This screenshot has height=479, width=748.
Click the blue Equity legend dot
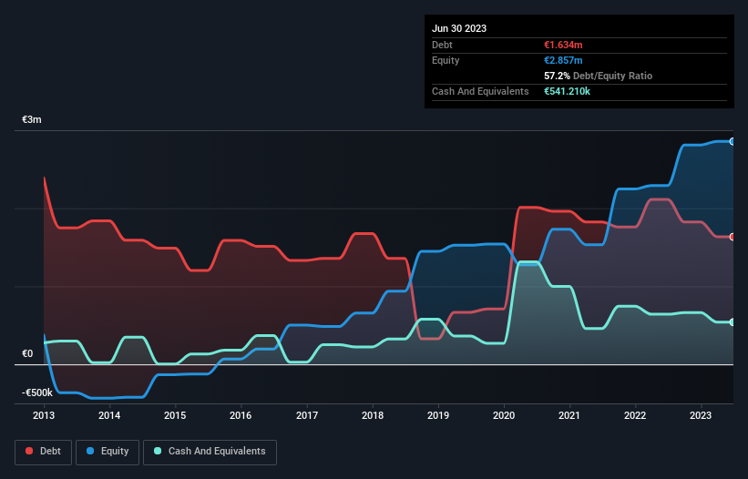pyautogui.click(x=90, y=451)
